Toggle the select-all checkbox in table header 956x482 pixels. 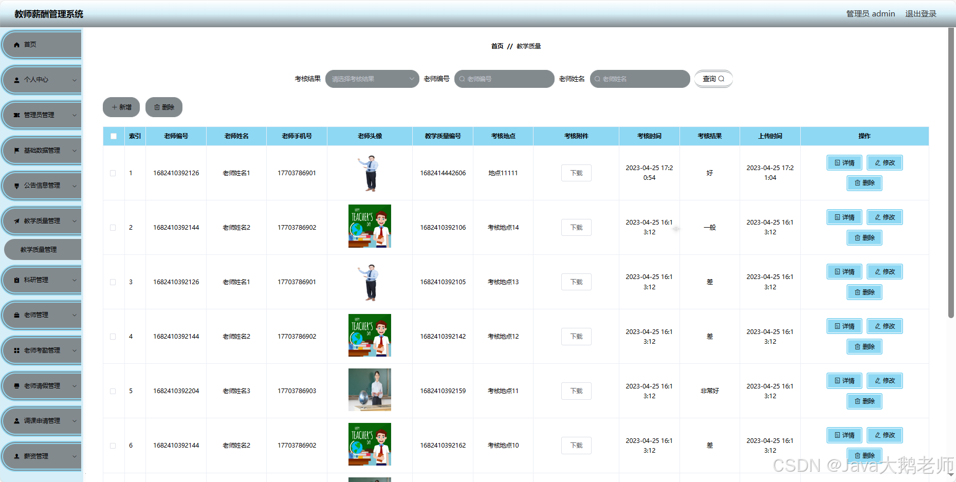[114, 136]
